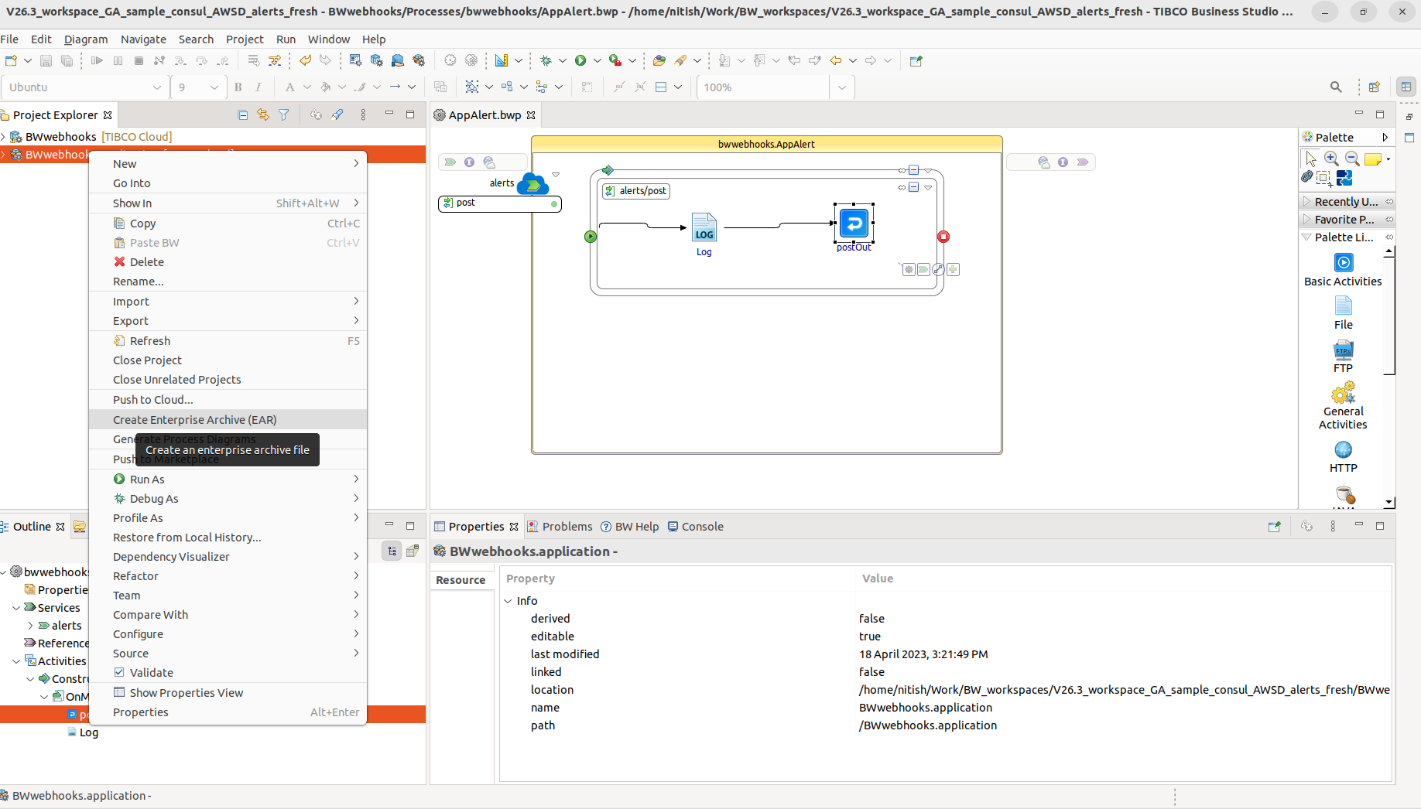The image size is (1421, 809).
Task: Click the blue puzzle-piece palette tool
Action: click(x=1344, y=178)
